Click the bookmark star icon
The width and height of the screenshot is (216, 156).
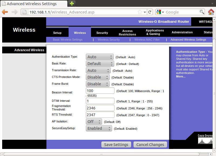[x=140, y=12]
